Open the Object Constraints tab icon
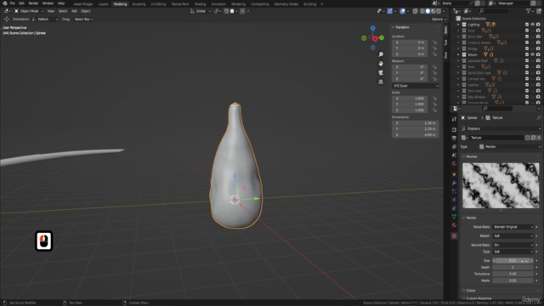Screen dimensions: 544x306 (454, 208)
